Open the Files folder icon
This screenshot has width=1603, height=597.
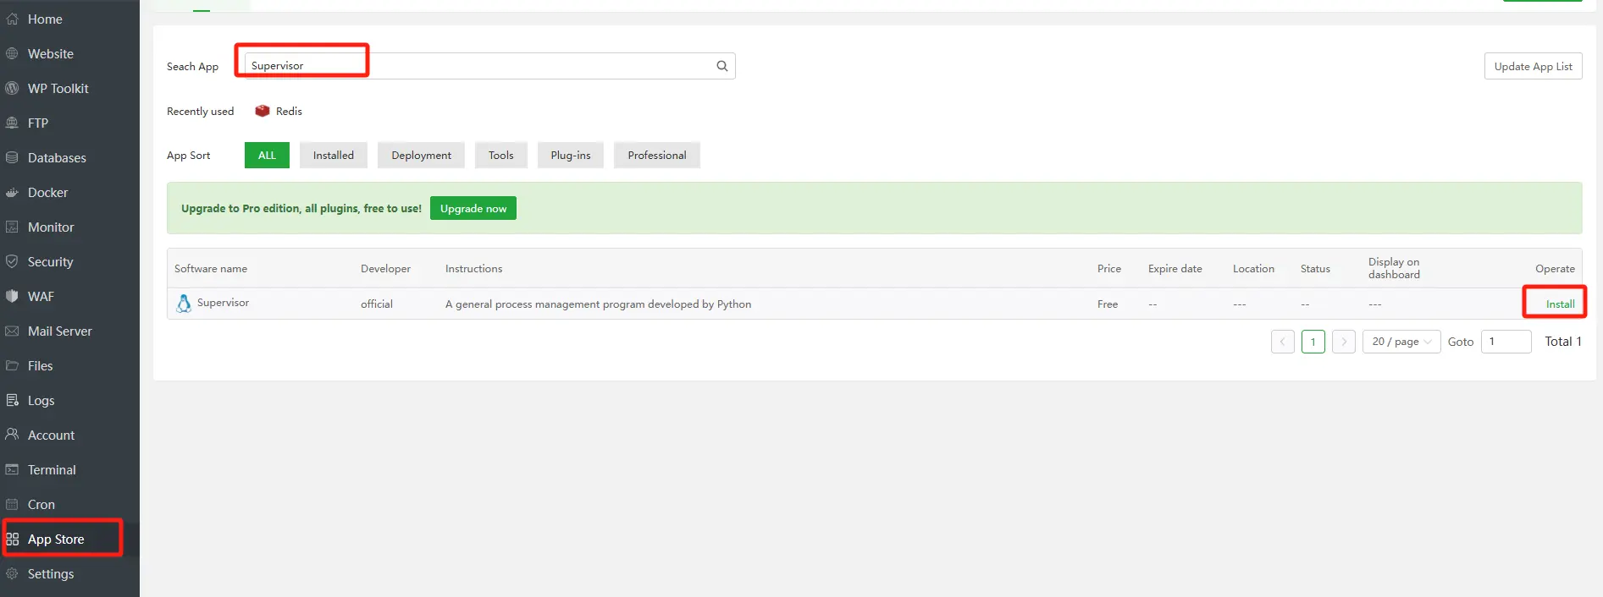pyautogui.click(x=12, y=365)
